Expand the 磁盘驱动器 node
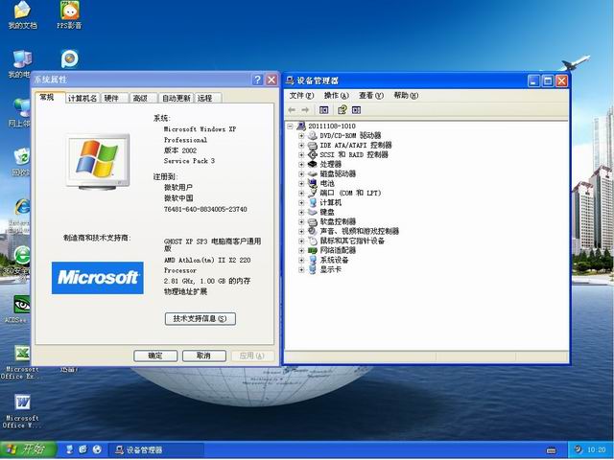Screen dimensions: 614x460 tap(301, 174)
